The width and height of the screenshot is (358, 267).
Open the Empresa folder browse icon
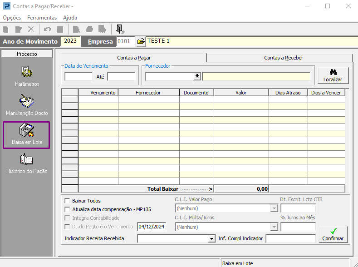pos(141,41)
